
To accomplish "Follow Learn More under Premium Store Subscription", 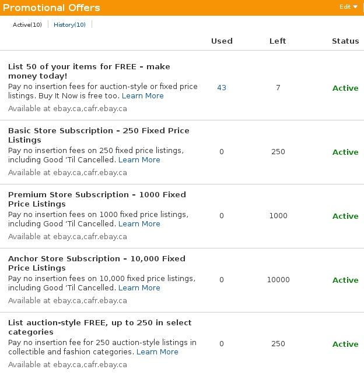I will pyautogui.click(x=139, y=224).
